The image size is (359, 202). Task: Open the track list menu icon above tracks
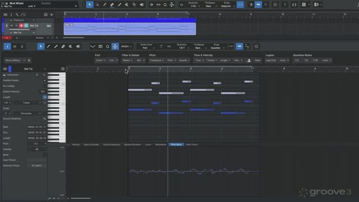point(5,15)
